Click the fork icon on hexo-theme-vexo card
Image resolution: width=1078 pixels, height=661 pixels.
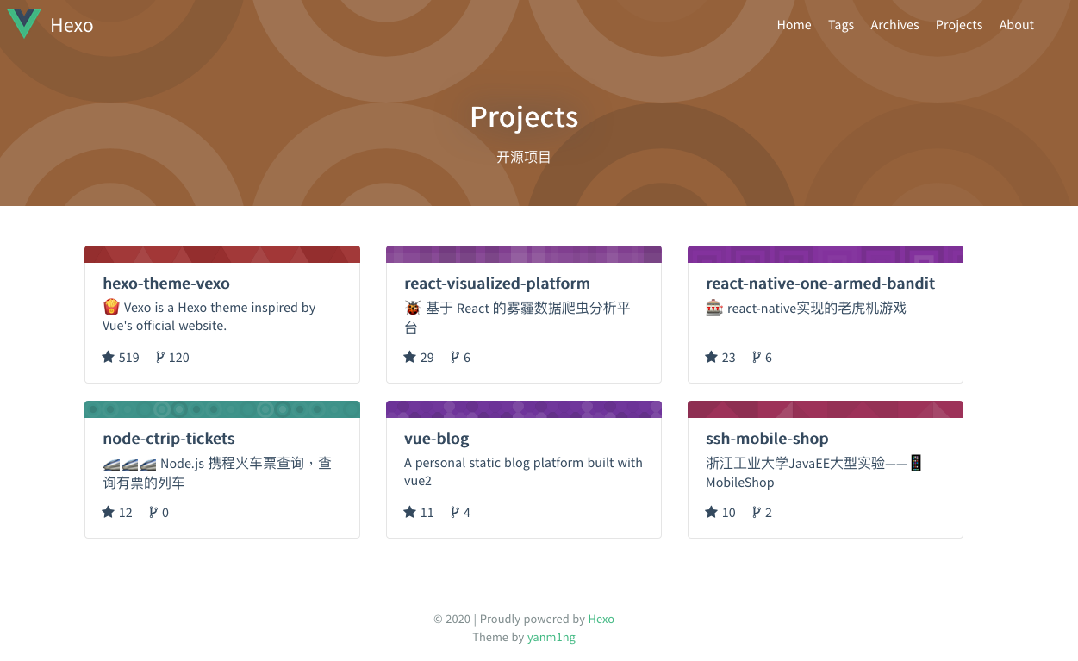point(160,357)
